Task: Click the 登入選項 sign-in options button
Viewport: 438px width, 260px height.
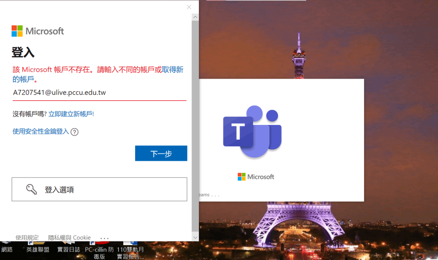Action: 99,189
